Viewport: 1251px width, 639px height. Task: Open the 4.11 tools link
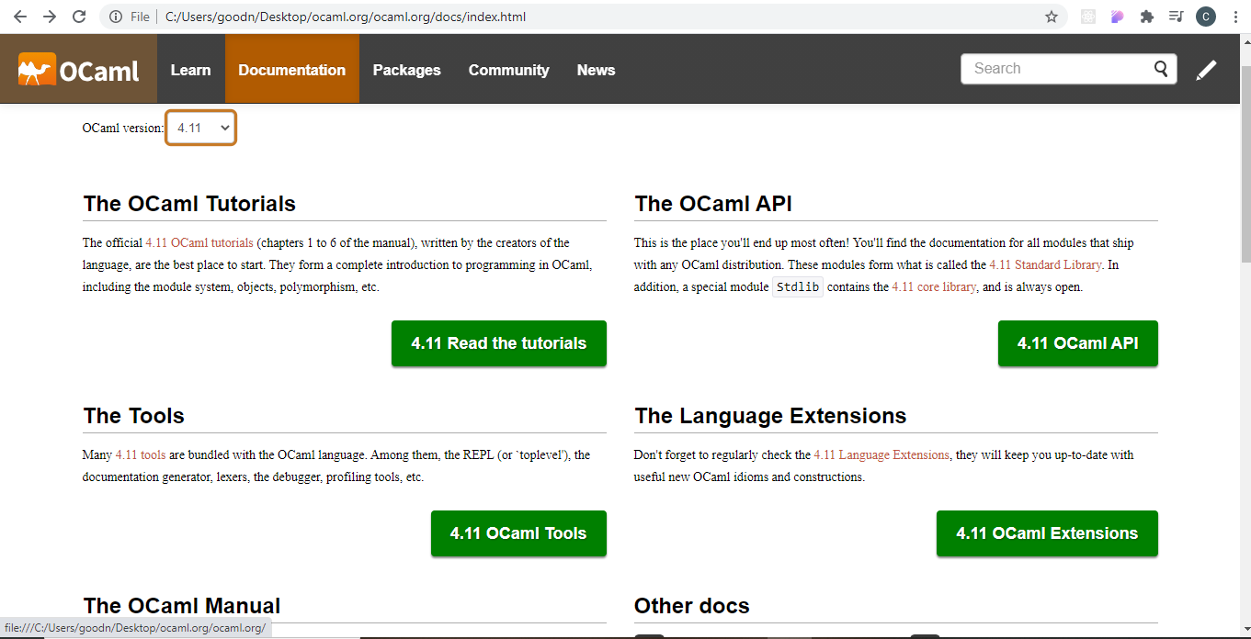coord(141,455)
